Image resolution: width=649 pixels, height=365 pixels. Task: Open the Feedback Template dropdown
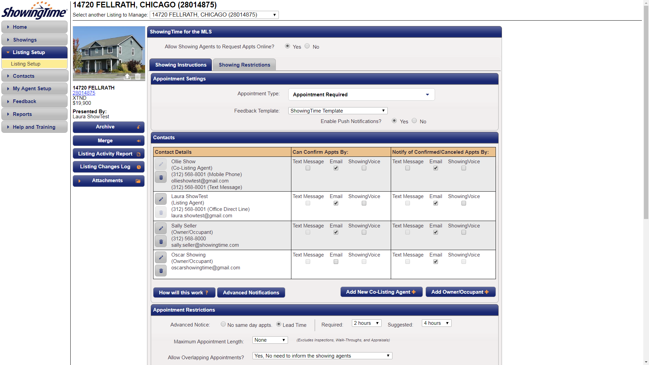337,111
